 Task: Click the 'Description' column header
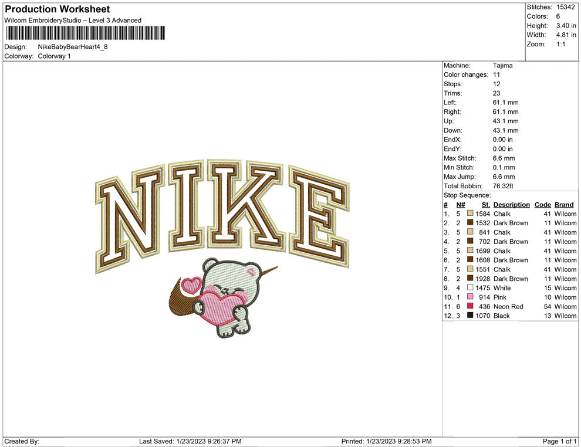point(511,205)
